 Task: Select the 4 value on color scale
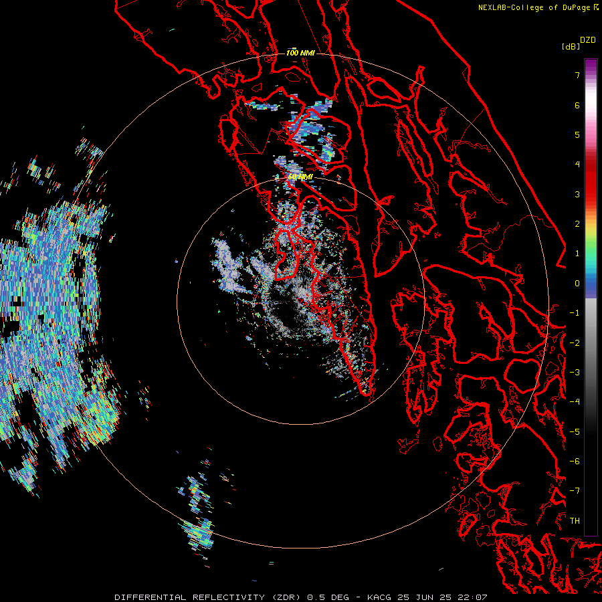pyautogui.click(x=577, y=165)
